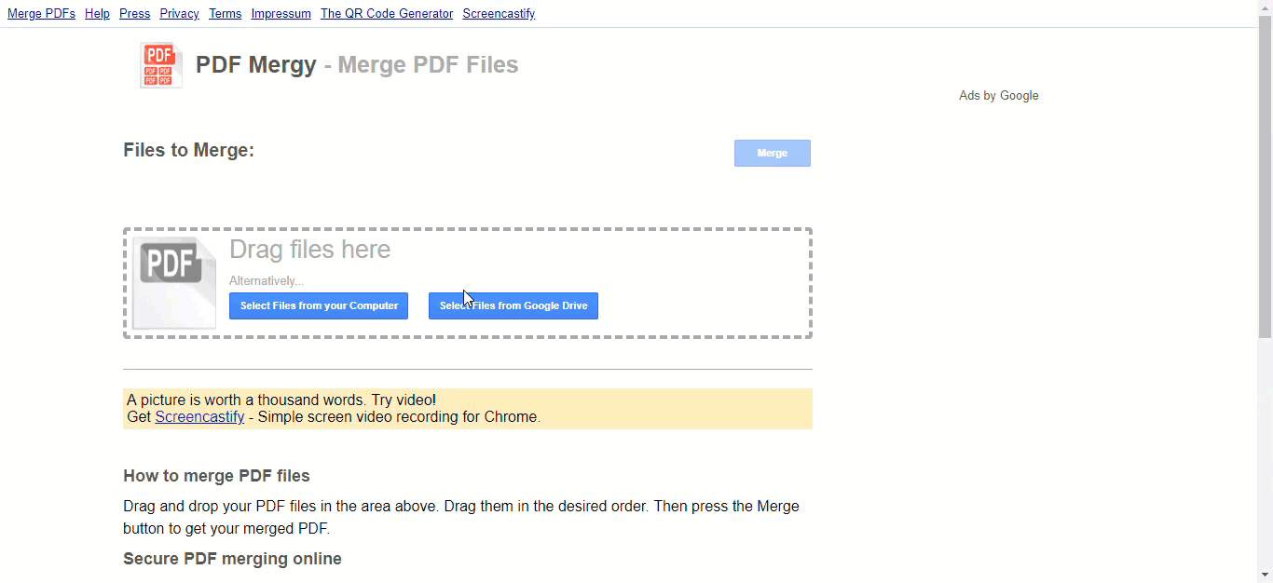1273x583 pixels.
Task: Click the PDF Mergy logo icon
Action: click(x=161, y=65)
